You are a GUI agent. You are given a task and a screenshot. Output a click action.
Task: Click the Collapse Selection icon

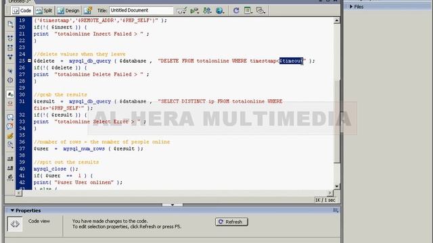click(x=10, y=47)
